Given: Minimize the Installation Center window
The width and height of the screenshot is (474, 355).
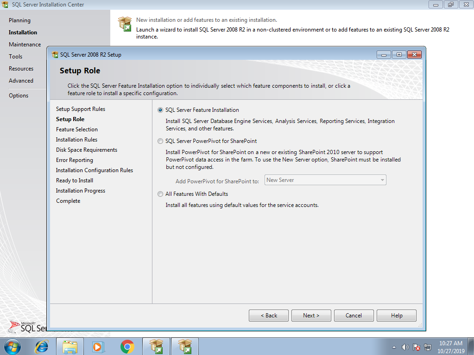Looking at the screenshot, I should tap(436, 5).
